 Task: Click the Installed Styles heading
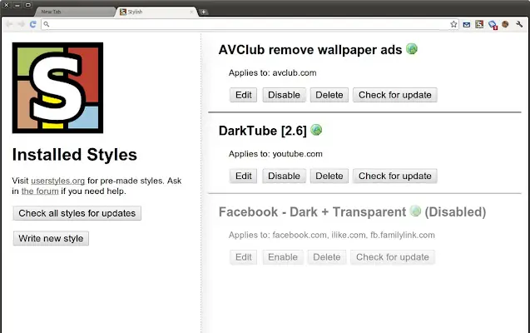(x=75, y=155)
